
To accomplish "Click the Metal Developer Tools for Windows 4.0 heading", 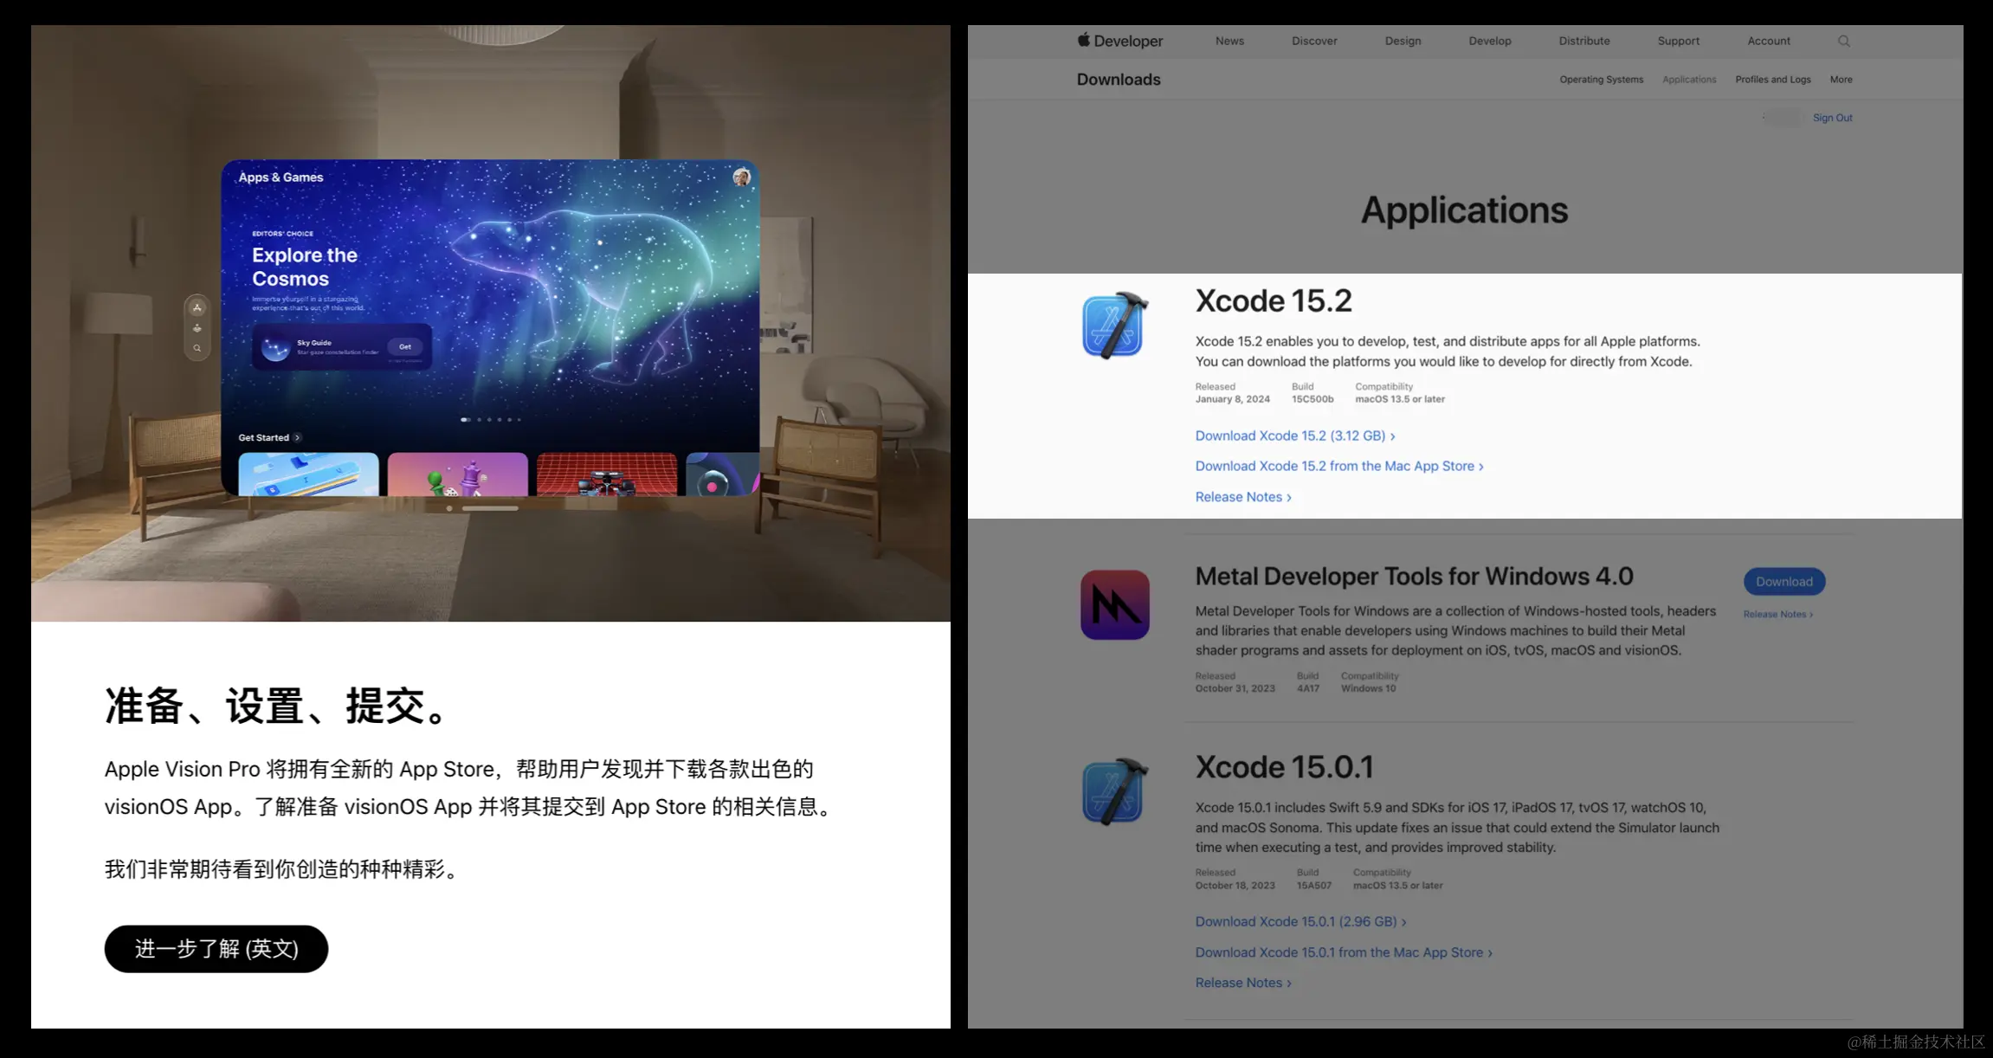I will point(1414,577).
